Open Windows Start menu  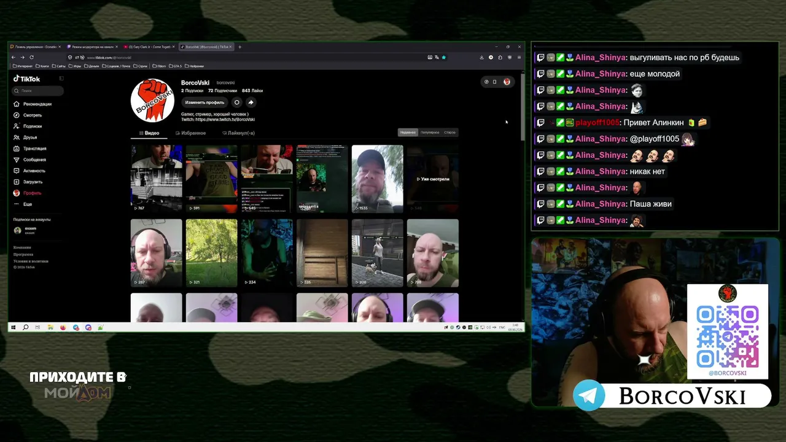[14, 327]
